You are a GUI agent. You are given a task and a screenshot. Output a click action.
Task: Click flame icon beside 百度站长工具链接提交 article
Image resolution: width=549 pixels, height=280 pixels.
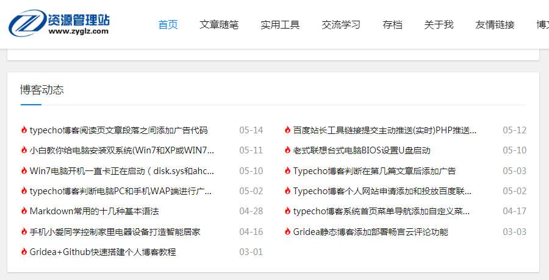click(x=287, y=130)
